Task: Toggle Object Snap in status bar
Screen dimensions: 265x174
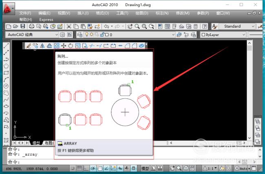Action: [x=100, y=168]
